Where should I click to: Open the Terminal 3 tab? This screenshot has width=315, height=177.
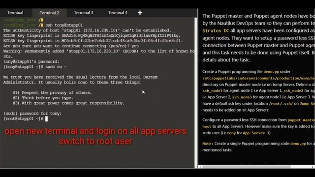84,13
